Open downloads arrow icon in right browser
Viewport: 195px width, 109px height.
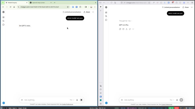coord(165,3)
